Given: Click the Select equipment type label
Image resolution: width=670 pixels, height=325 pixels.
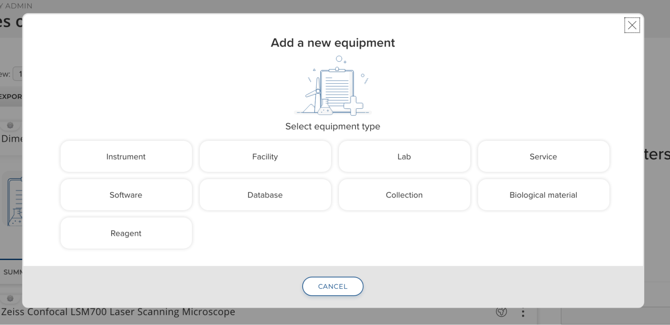Looking at the screenshot, I should [x=333, y=127].
